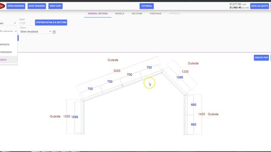Screen dimensions: 271x152
Task: Choose the 'imensions' option in the dropdown list
Action: [8, 52]
